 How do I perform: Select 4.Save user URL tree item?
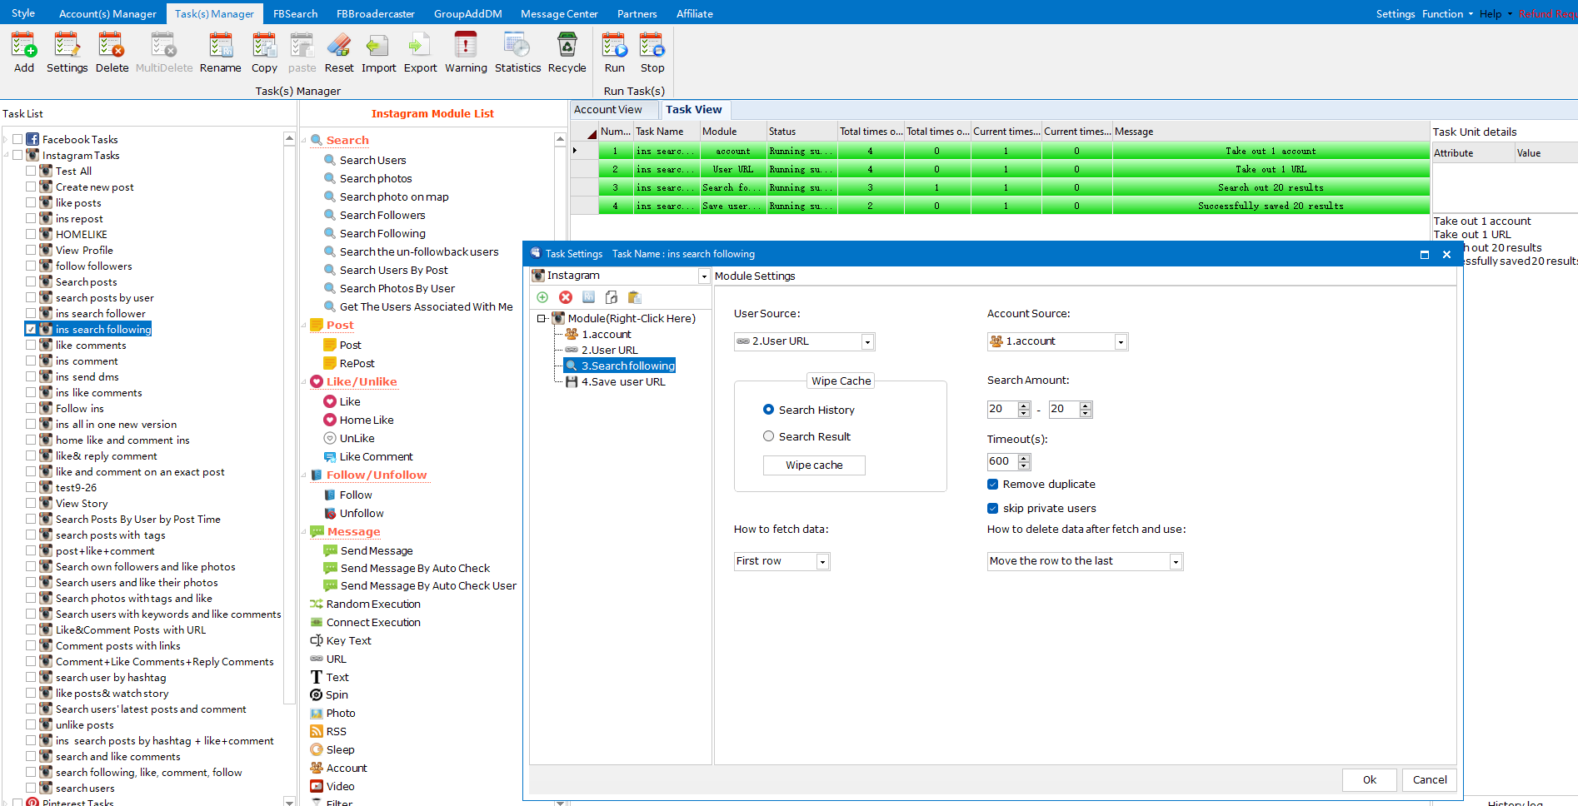coord(623,381)
